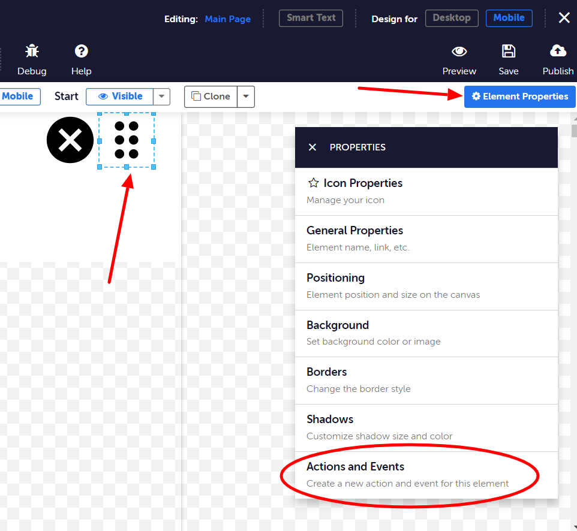Click the vertical scrollbar on right edge

tap(575, 131)
